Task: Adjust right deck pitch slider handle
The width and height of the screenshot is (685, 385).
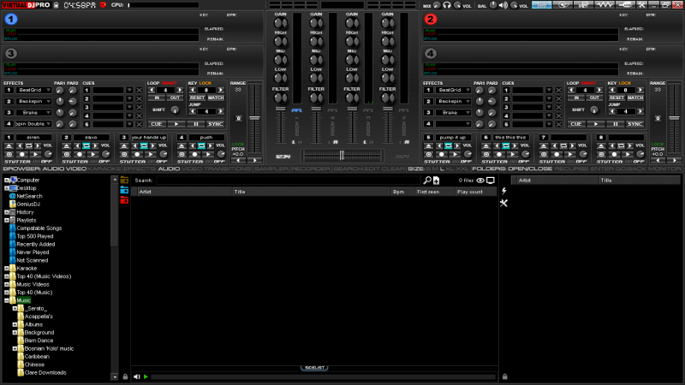Action: [x=674, y=118]
